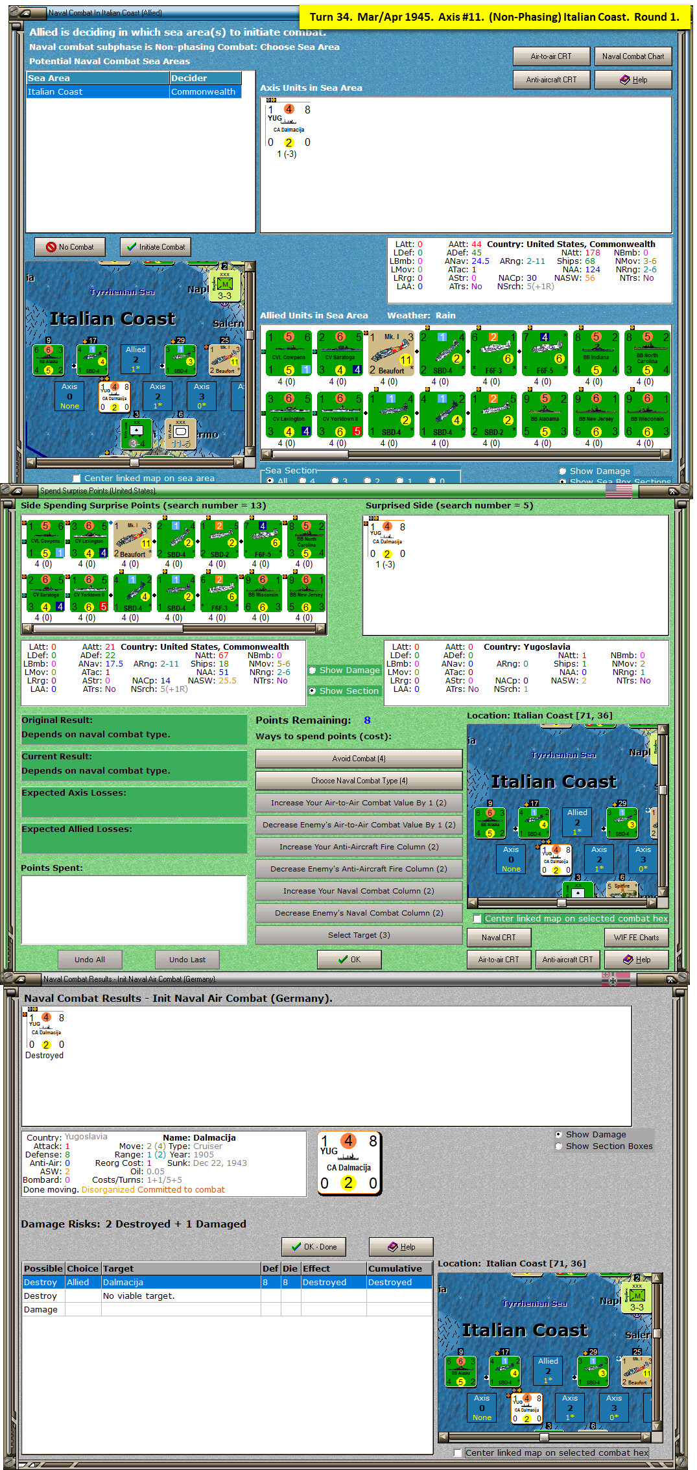The image size is (697, 1470).
Task: Click Undo All in Spend Surprise Points
Action: coord(89,960)
